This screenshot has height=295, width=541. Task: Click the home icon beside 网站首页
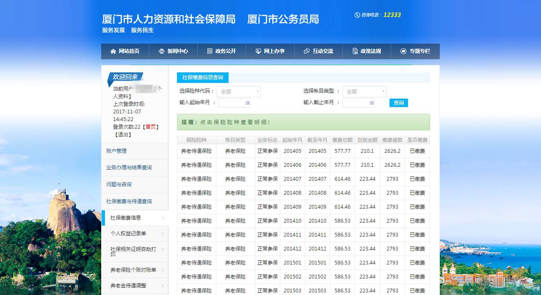click(x=113, y=51)
